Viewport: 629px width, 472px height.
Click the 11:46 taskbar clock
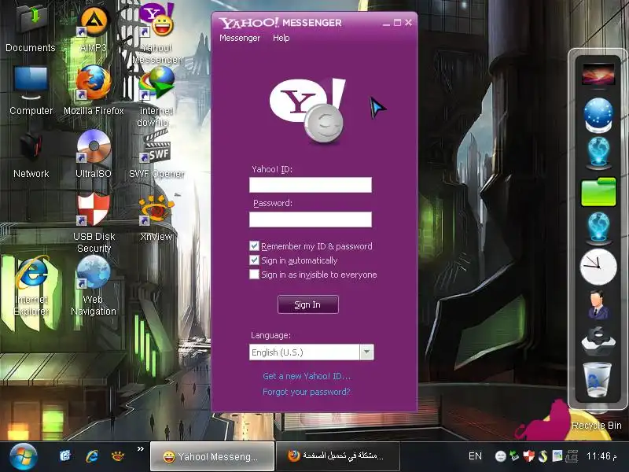pyautogui.click(x=601, y=456)
